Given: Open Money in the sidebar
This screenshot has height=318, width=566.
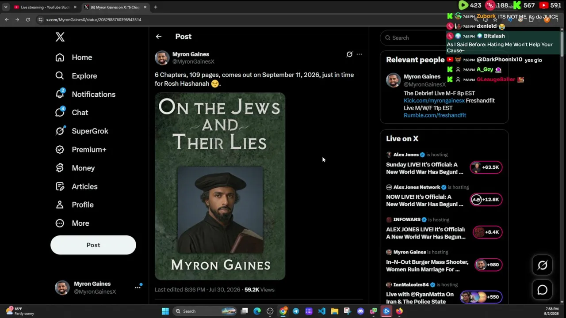Looking at the screenshot, I should [x=75, y=168].
